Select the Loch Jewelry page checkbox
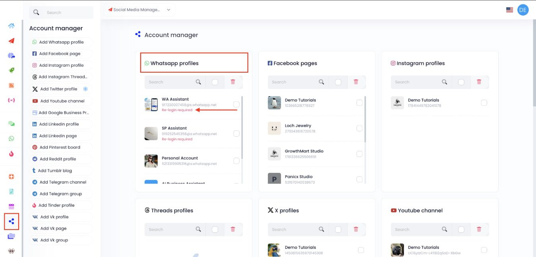The image size is (536, 257). tap(360, 128)
